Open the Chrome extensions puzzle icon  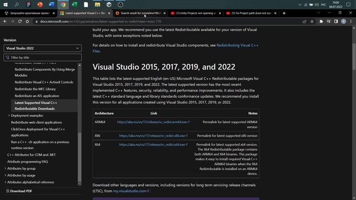tap(321, 21)
